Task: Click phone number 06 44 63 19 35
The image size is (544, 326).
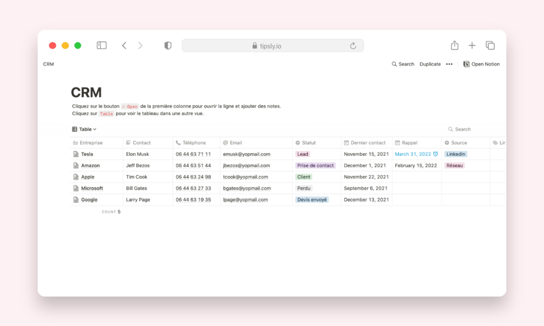Action: coord(193,200)
